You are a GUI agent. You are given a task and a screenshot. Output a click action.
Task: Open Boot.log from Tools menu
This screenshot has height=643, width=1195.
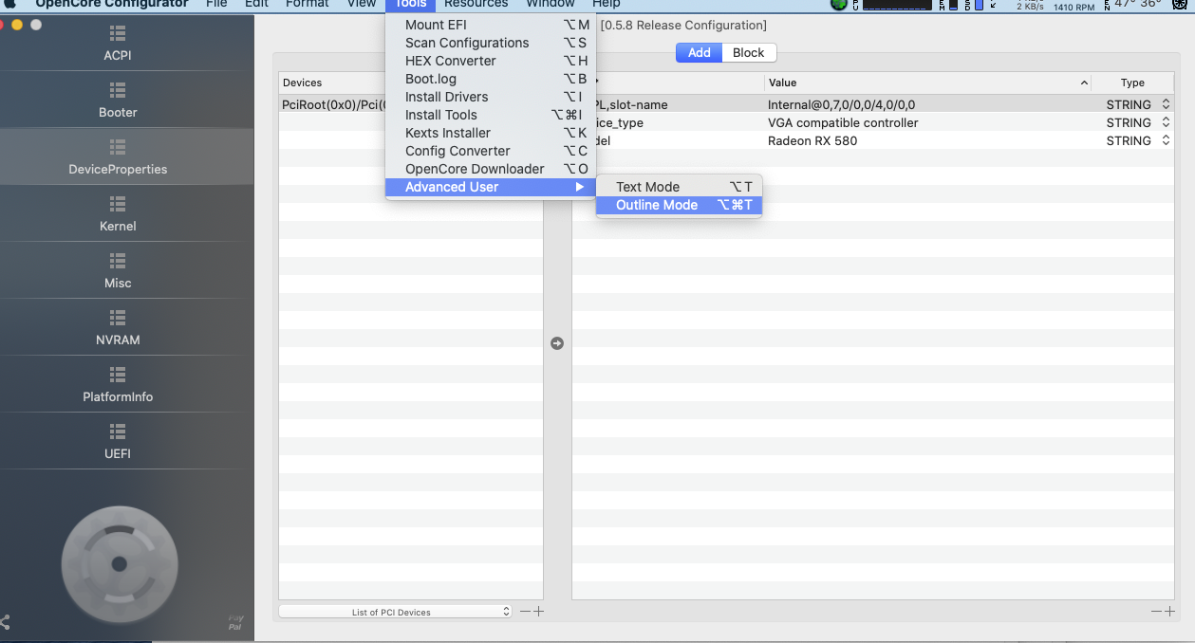point(489,79)
